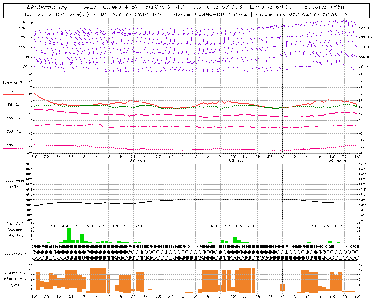374x299 pixels.
Task: Click the 2м temperature legend label
Action: [14, 91]
